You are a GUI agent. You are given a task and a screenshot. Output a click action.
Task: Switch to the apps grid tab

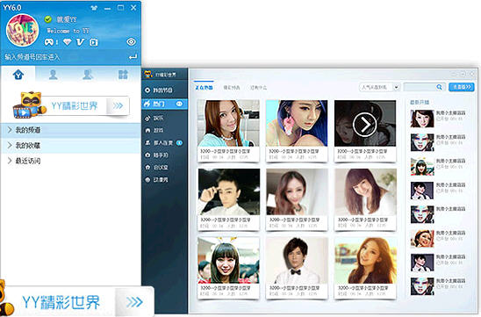123,75
